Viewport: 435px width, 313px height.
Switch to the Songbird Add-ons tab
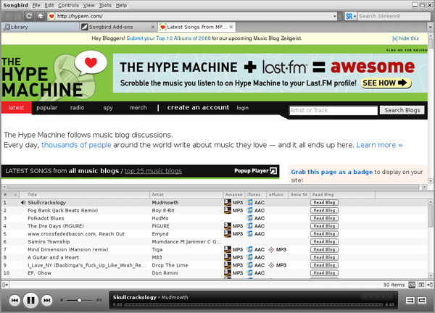(x=118, y=27)
